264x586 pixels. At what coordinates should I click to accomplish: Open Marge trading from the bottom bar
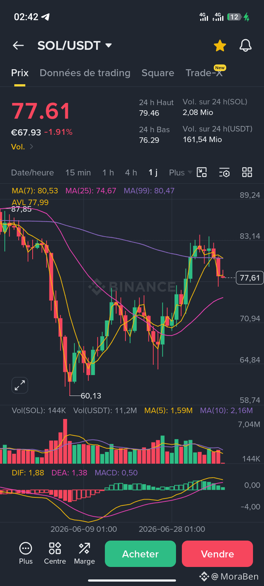(84, 553)
